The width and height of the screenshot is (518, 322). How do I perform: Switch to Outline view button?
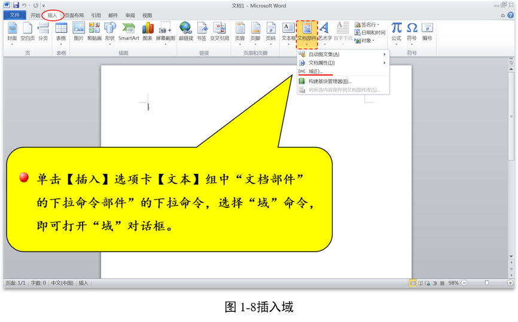click(435, 283)
